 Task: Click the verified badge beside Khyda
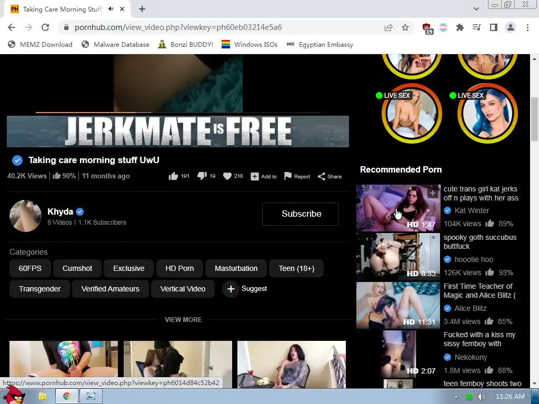[x=80, y=211]
